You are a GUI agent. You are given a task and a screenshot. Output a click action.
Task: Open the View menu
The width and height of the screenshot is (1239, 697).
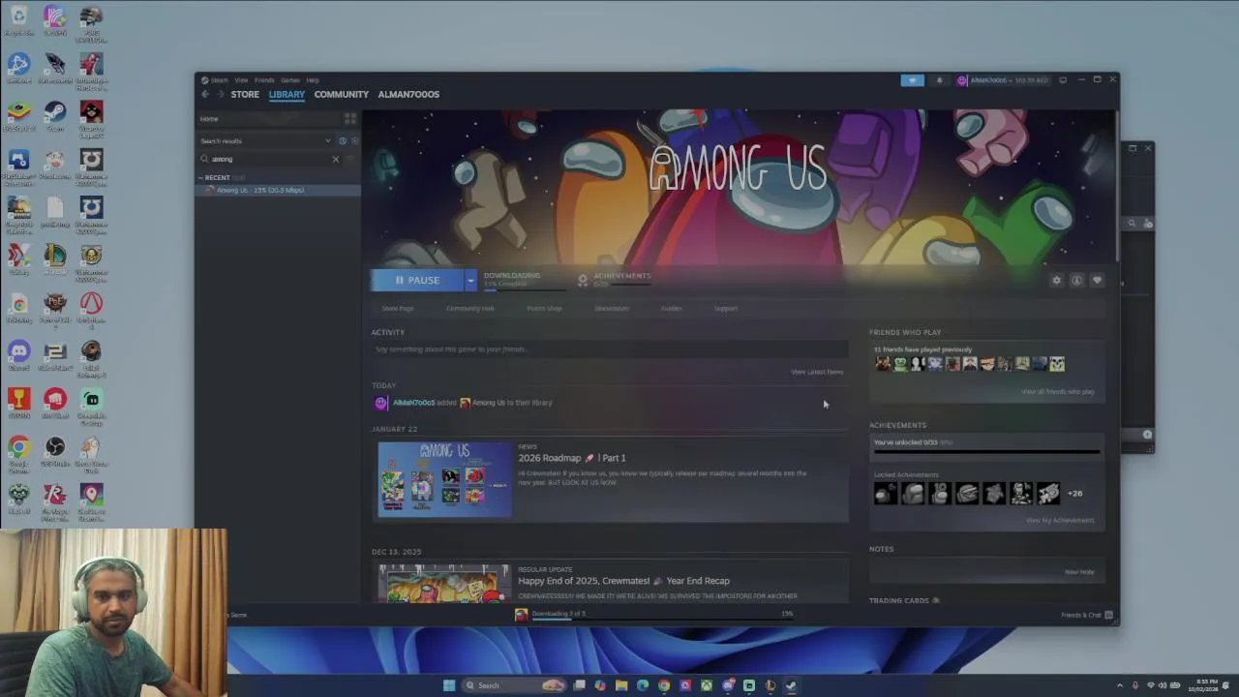(x=242, y=80)
